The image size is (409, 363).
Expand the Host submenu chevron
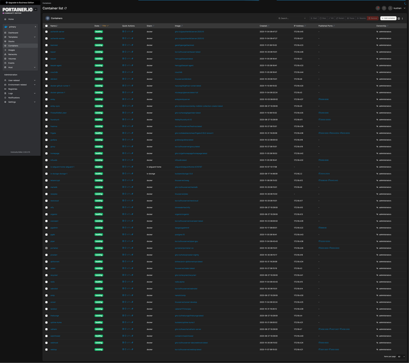coord(35,67)
